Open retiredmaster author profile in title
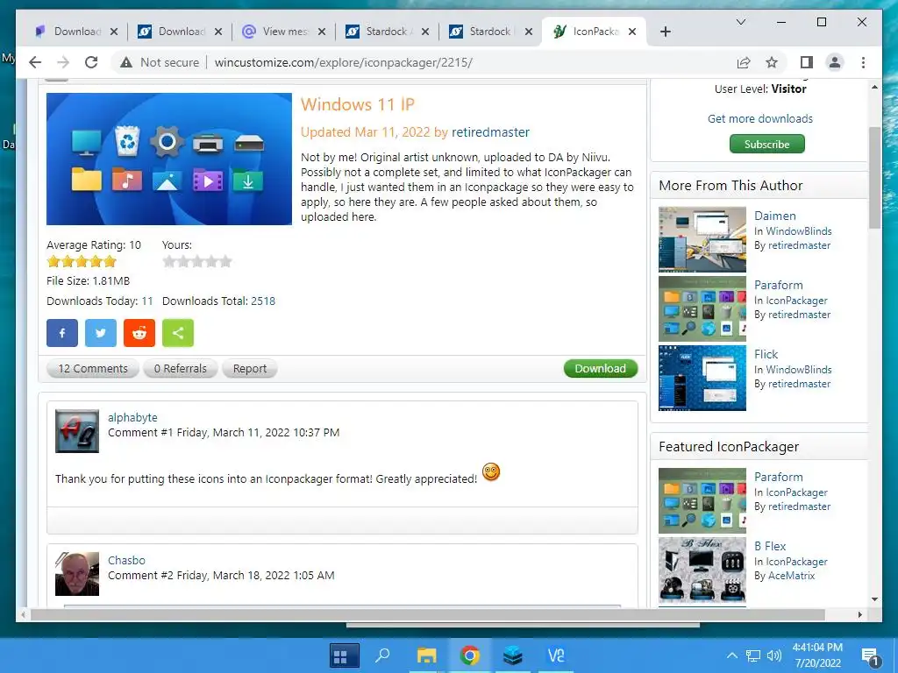The width and height of the screenshot is (898, 673). click(x=491, y=132)
